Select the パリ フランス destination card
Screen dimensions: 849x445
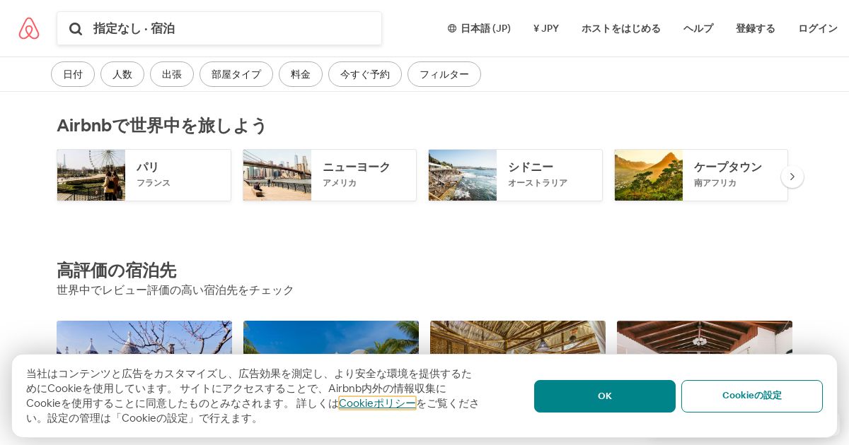tap(144, 175)
